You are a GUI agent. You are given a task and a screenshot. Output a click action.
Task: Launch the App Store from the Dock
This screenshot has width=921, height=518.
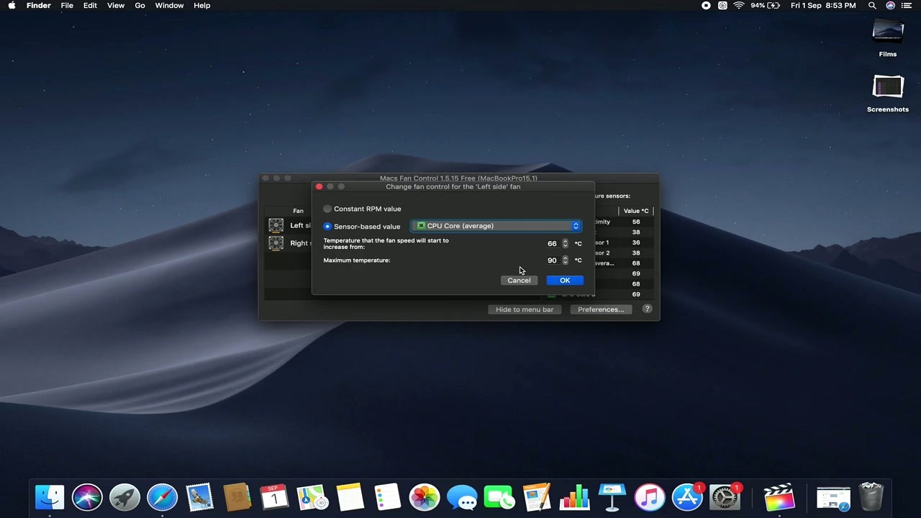click(x=686, y=496)
